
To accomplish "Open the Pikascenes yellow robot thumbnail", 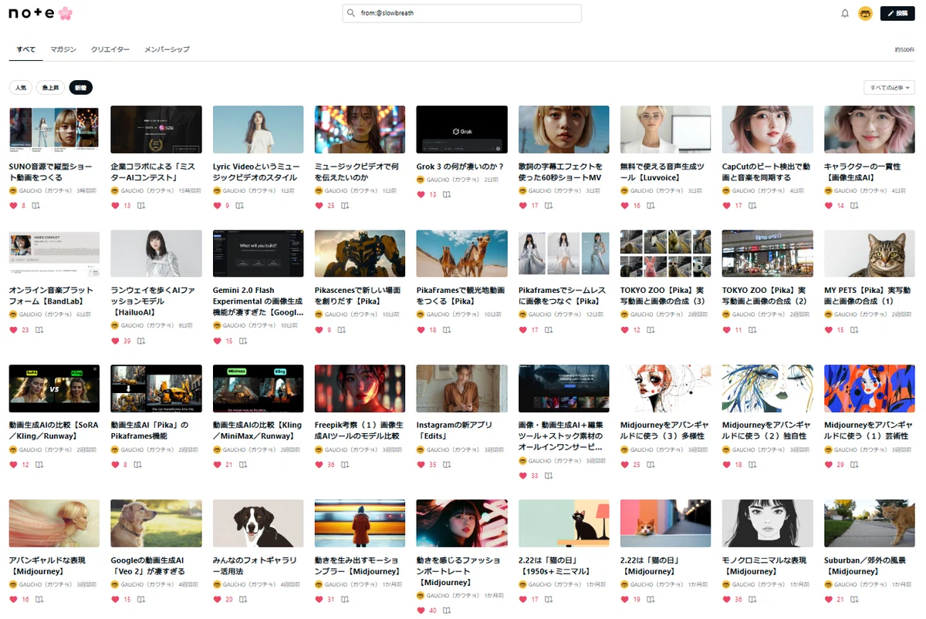I will (360, 254).
